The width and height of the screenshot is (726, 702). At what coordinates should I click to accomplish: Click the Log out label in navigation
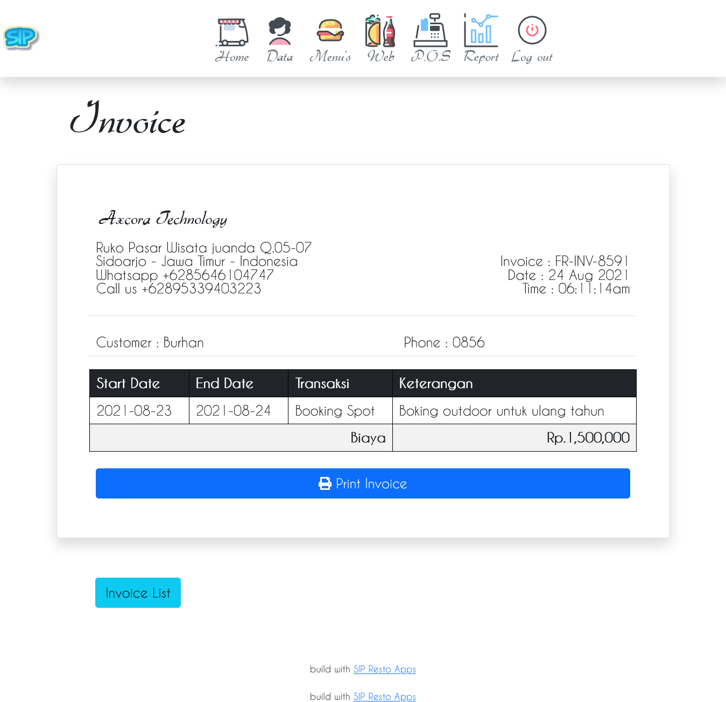(x=532, y=57)
